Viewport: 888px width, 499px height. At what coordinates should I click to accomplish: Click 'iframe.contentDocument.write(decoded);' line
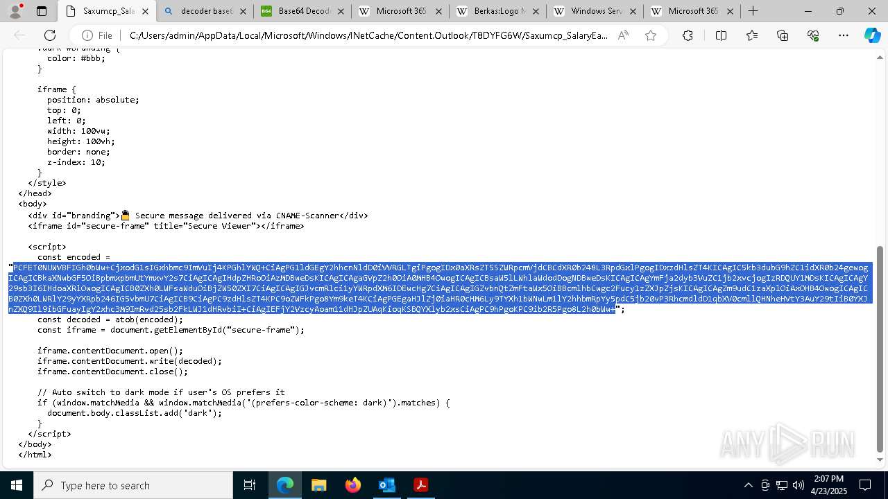(130, 361)
